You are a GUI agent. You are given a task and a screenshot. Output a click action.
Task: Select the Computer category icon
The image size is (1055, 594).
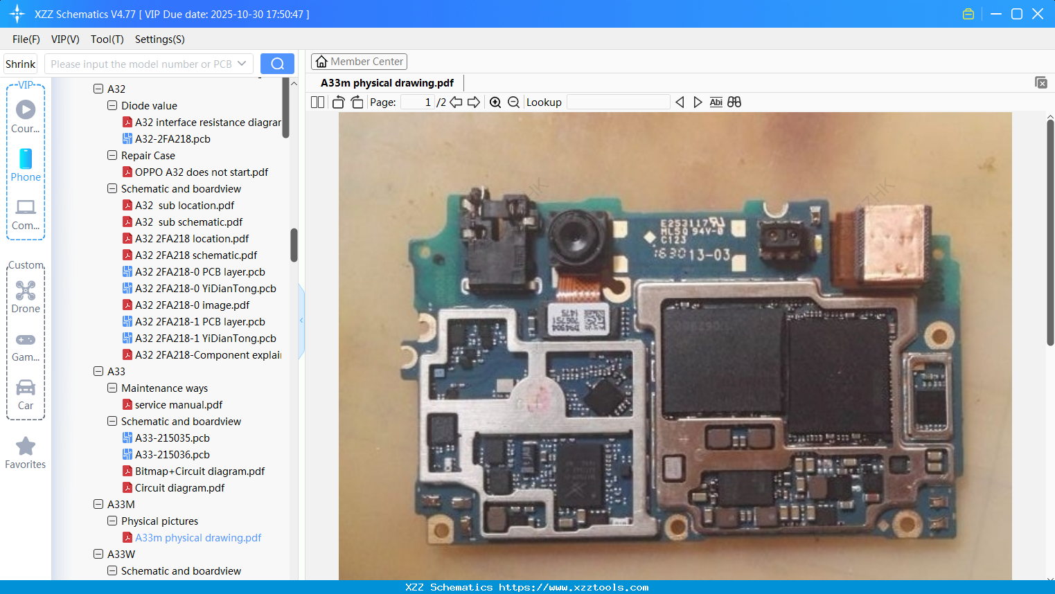pyautogui.click(x=26, y=207)
